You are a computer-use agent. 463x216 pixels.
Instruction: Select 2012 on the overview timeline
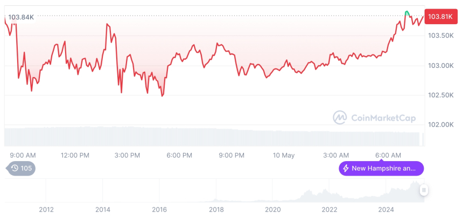click(46, 210)
